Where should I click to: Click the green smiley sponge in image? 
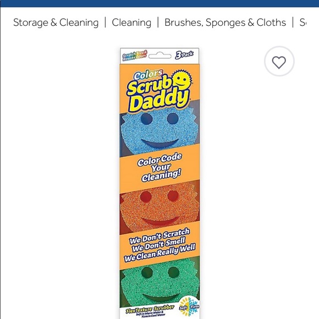pos(159,283)
